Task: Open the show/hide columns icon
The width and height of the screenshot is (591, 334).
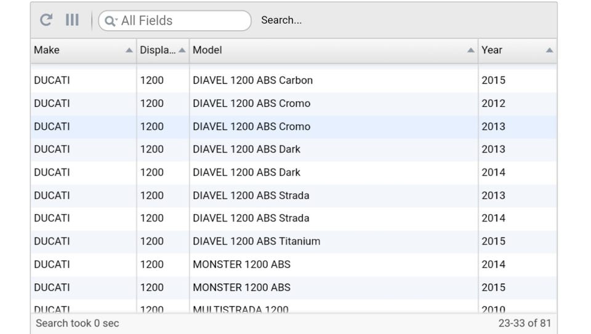Action: click(72, 20)
